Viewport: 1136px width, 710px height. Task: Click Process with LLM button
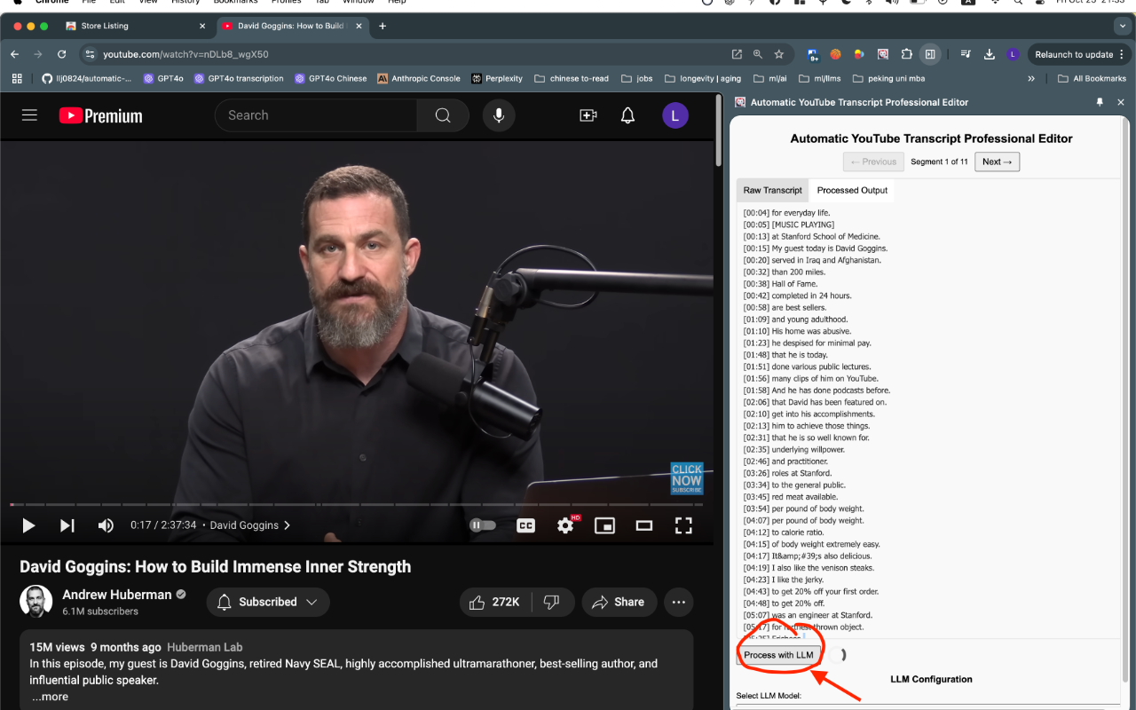[778, 655]
